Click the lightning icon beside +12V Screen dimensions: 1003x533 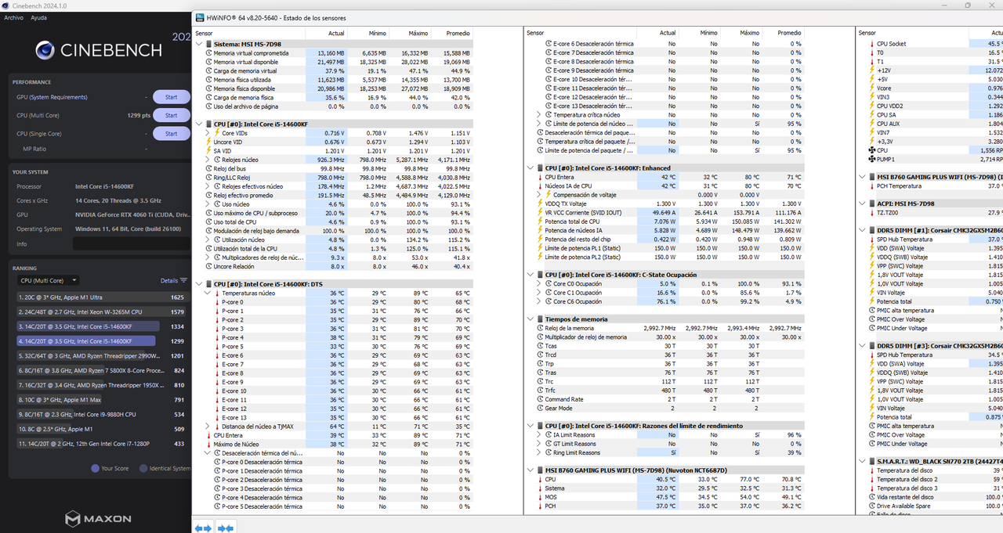871,70
